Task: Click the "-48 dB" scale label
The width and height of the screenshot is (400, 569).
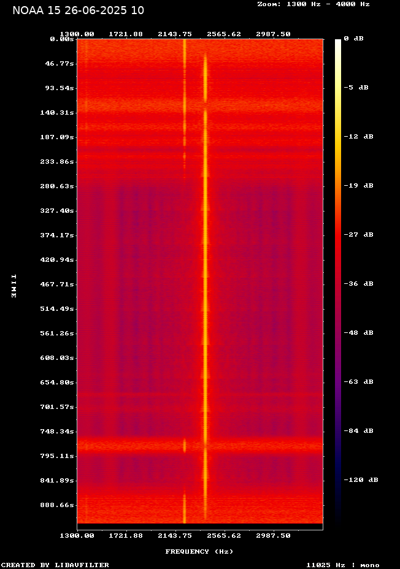Action: 359,332
